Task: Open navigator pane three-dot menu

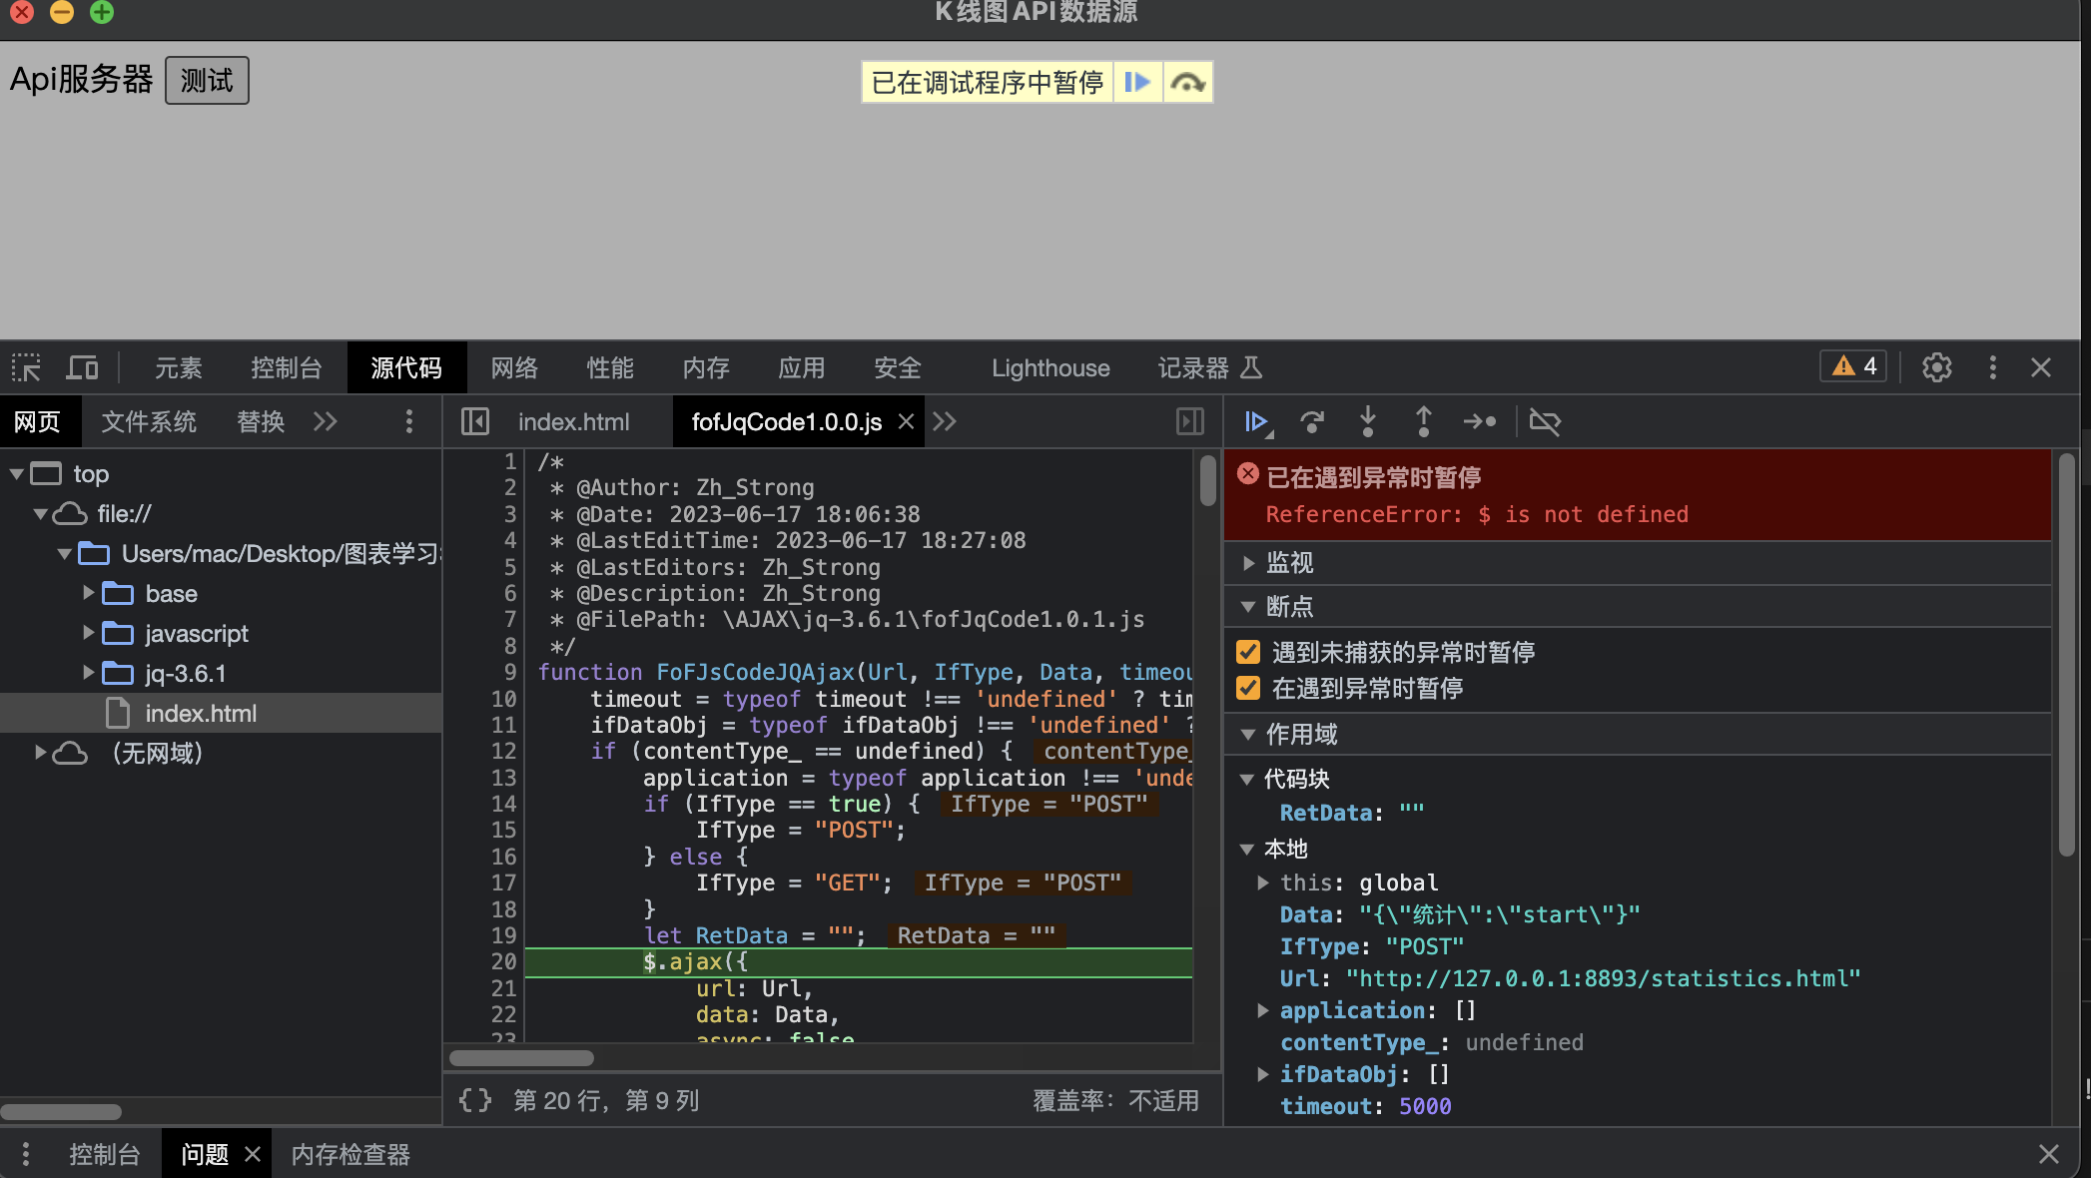Action: pyautogui.click(x=409, y=421)
